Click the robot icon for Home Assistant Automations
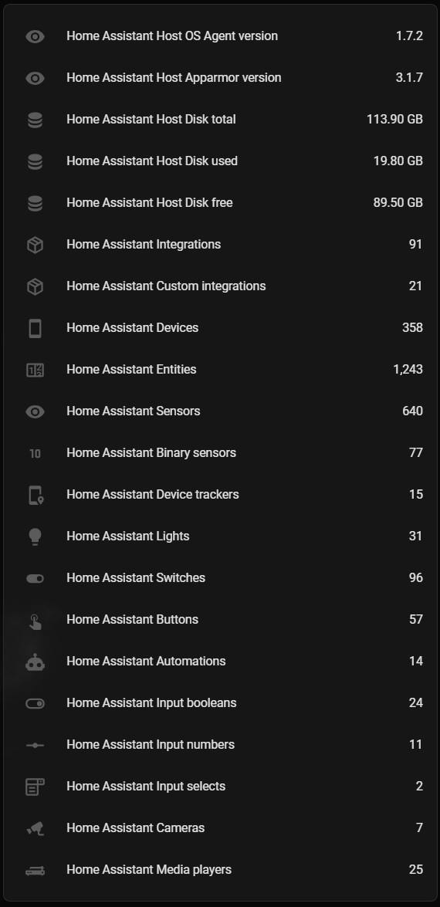440x907 pixels. pos(35,662)
